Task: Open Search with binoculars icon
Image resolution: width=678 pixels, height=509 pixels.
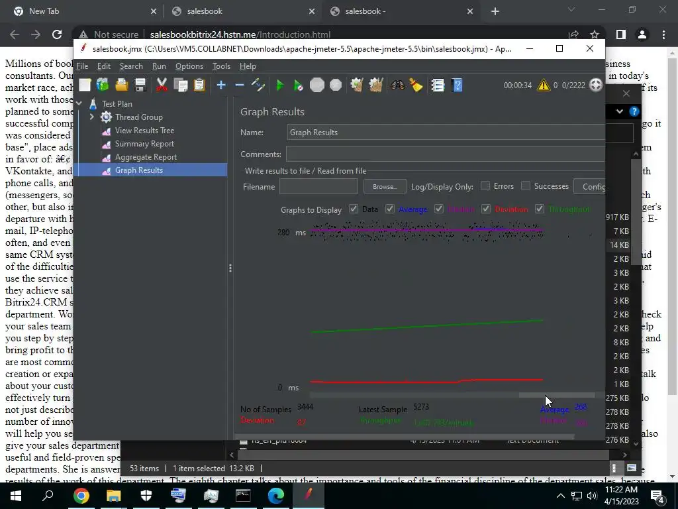Action: click(397, 85)
